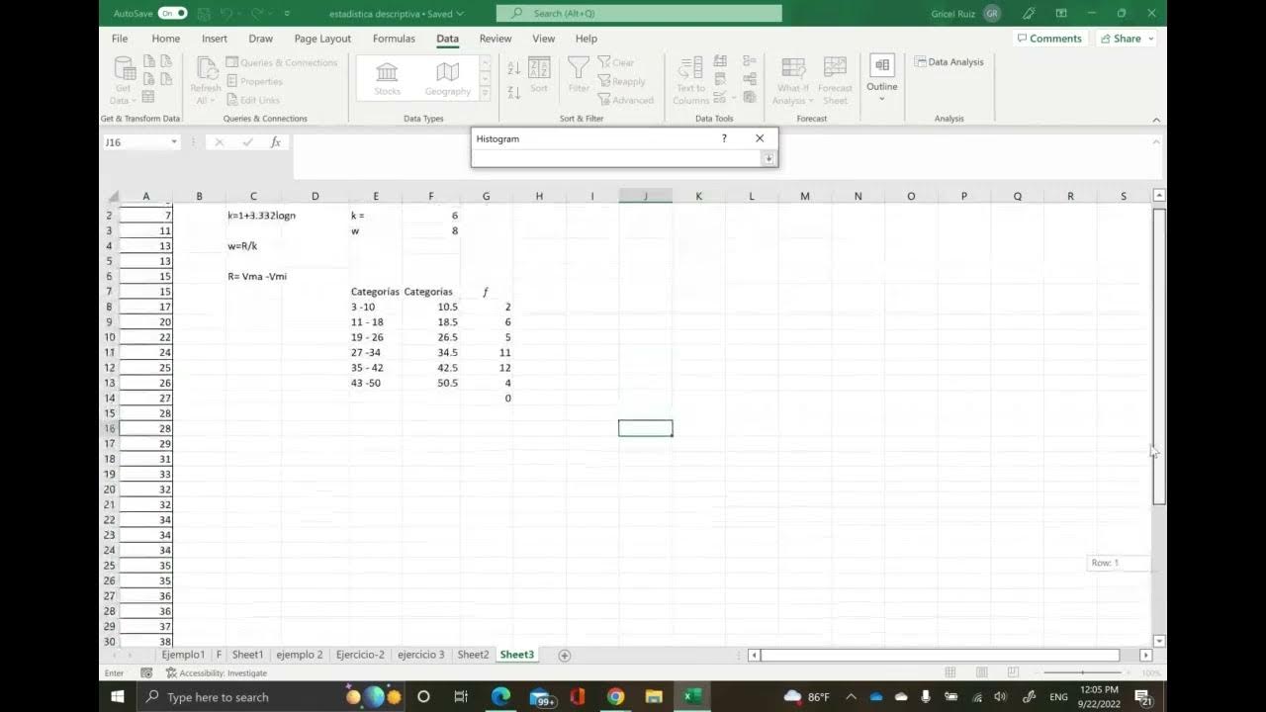Click Reapply filter button
Image resolution: width=1266 pixels, height=712 pixels.
pyautogui.click(x=621, y=81)
